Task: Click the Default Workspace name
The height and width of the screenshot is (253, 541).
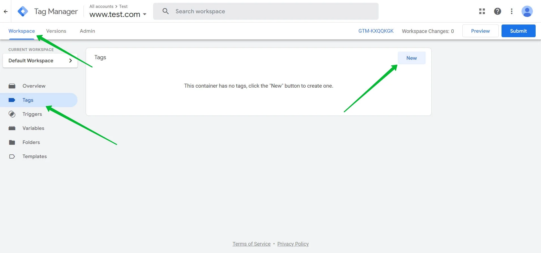Action: pyautogui.click(x=31, y=61)
